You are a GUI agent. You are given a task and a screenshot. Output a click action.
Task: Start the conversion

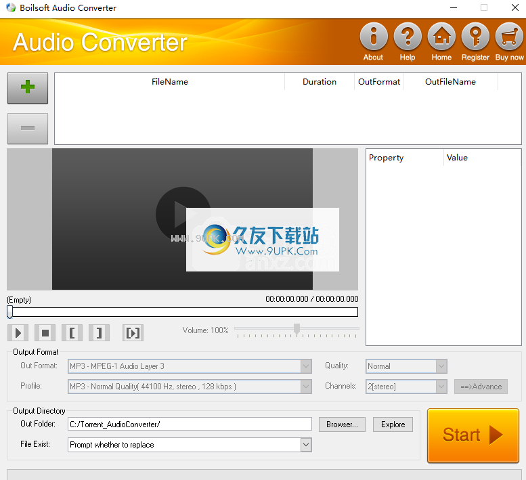click(473, 435)
